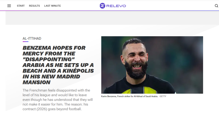
Task: Click the purple underline beneath AL-ITTIHAD
Action: [x=25, y=42]
